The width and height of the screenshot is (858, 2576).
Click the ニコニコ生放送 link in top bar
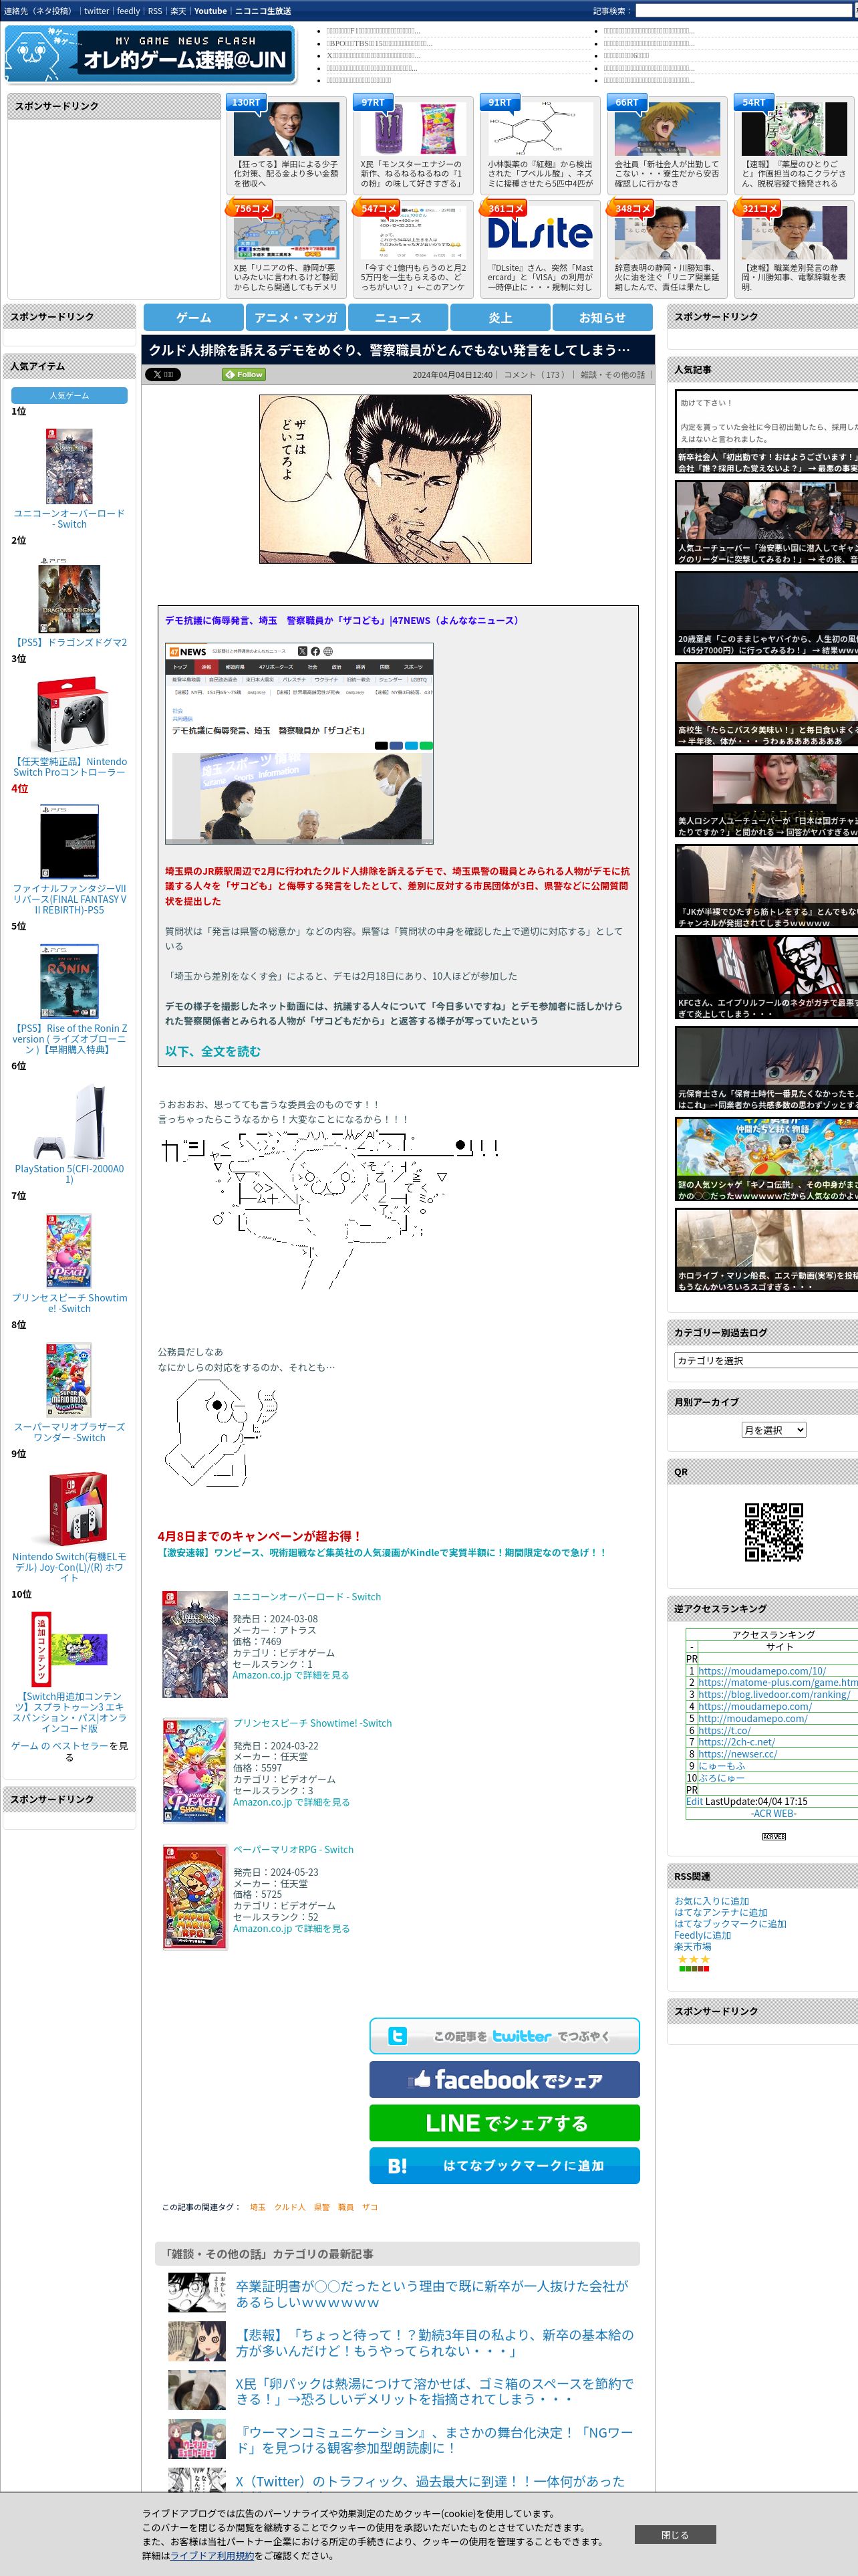(x=263, y=11)
